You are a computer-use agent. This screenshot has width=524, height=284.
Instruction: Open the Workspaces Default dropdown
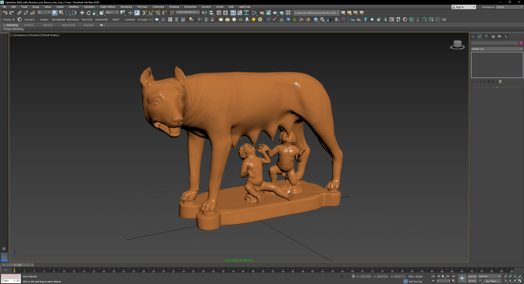click(x=509, y=7)
